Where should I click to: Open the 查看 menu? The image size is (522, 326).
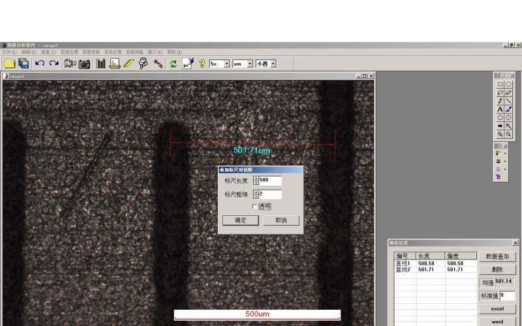[x=48, y=52]
